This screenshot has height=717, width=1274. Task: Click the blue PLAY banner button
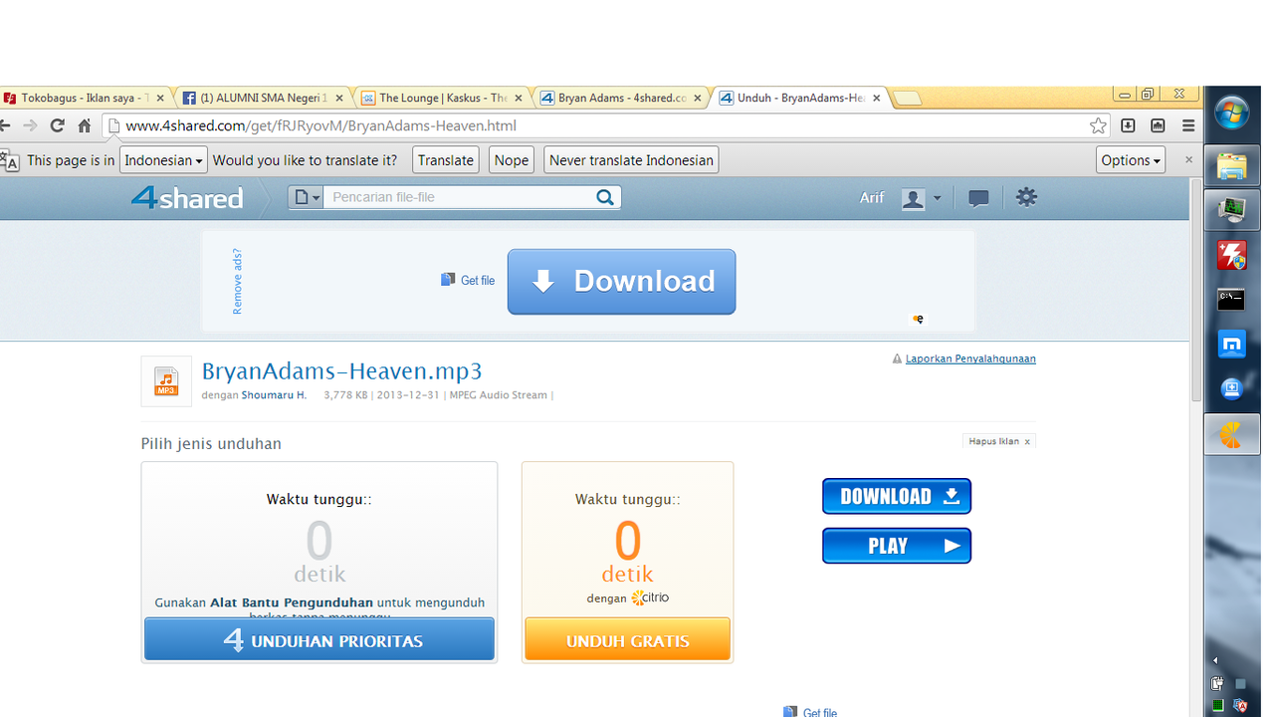coord(897,546)
